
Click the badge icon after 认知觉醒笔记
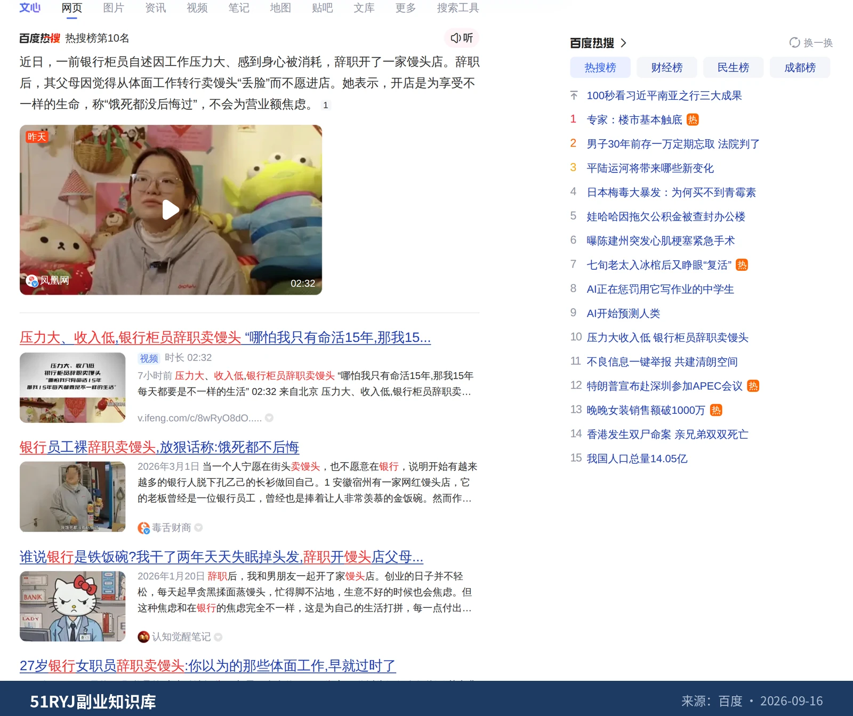click(218, 637)
